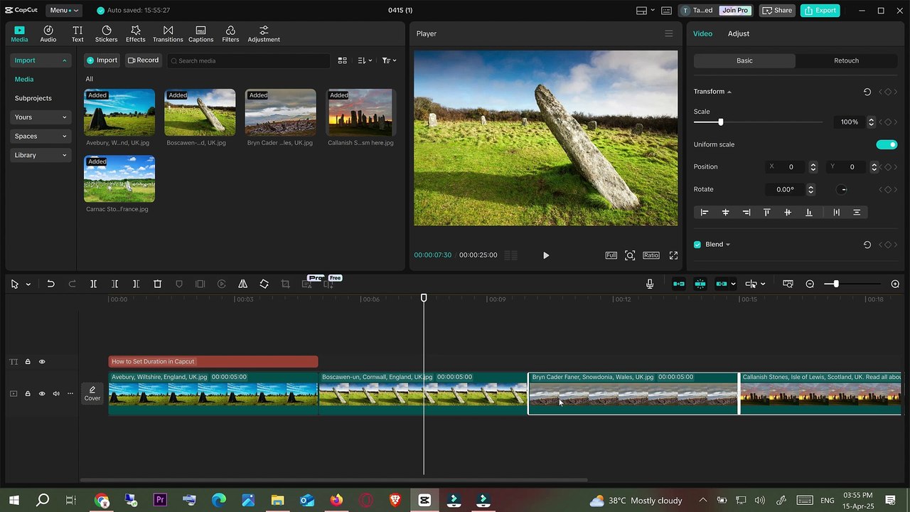Open the Captions panel

click(x=200, y=33)
